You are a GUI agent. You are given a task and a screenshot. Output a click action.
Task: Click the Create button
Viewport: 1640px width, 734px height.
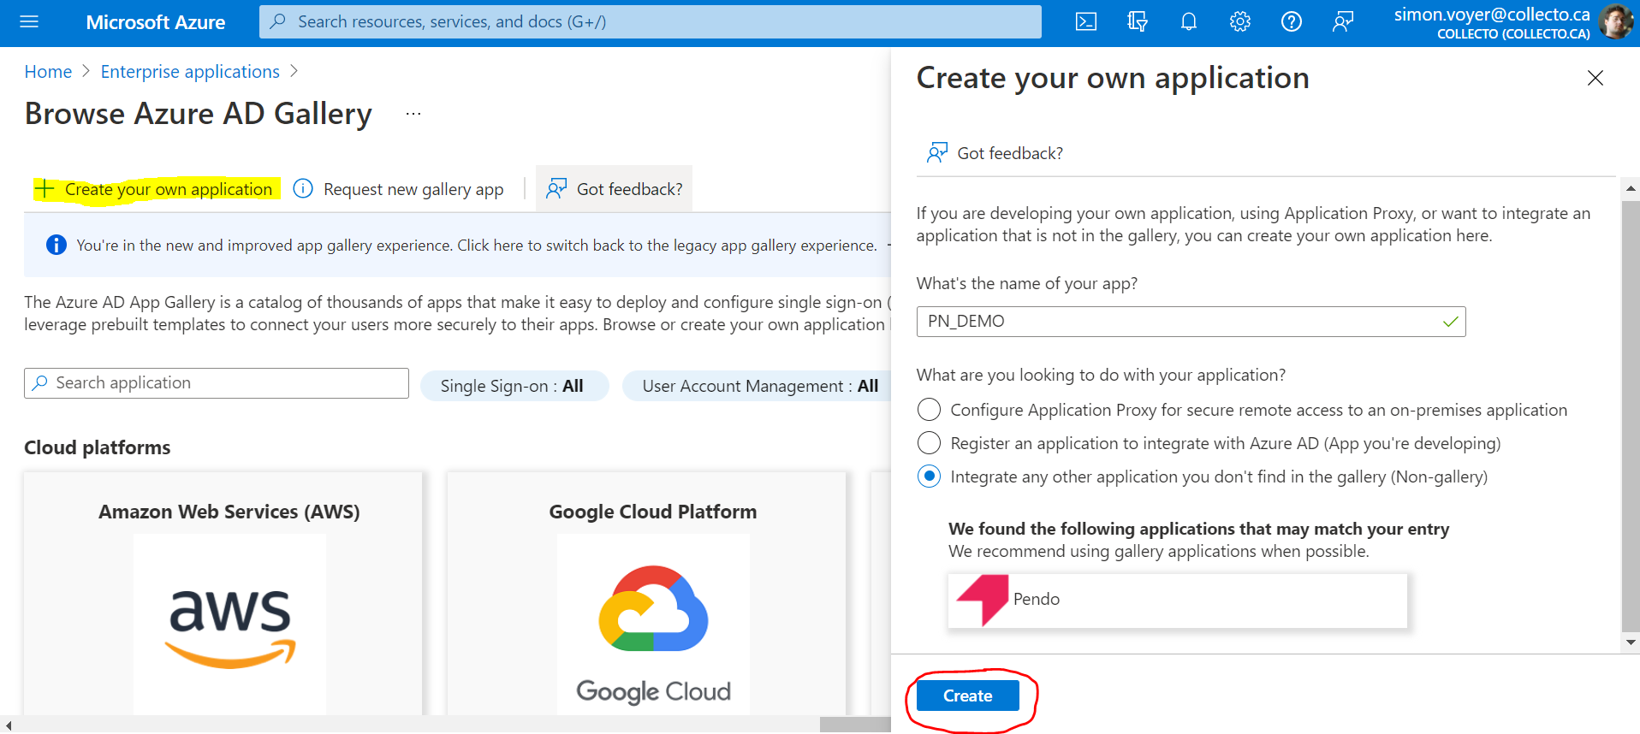coord(967,696)
